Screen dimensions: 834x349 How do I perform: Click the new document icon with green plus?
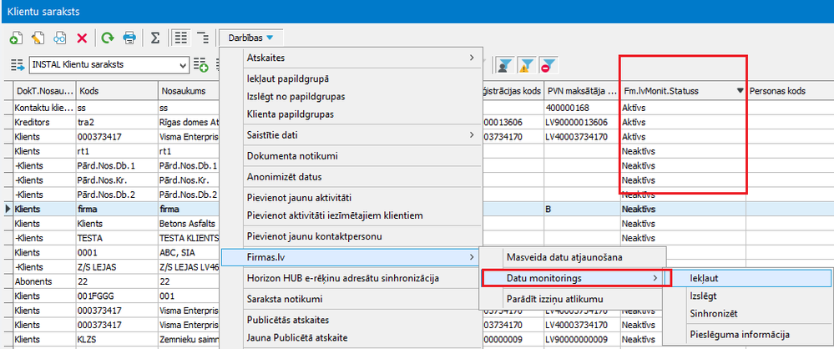pos(16,38)
